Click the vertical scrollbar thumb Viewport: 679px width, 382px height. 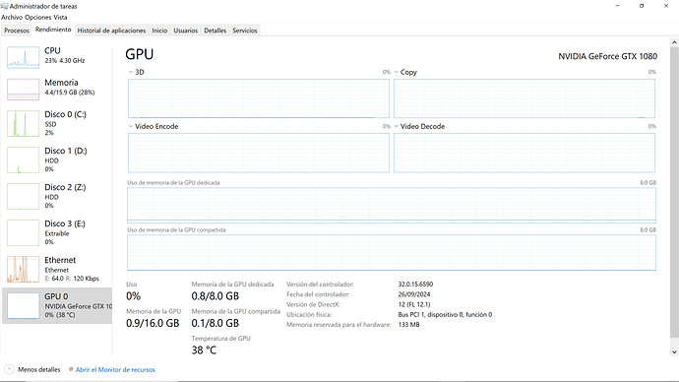pyautogui.click(x=674, y=192)
